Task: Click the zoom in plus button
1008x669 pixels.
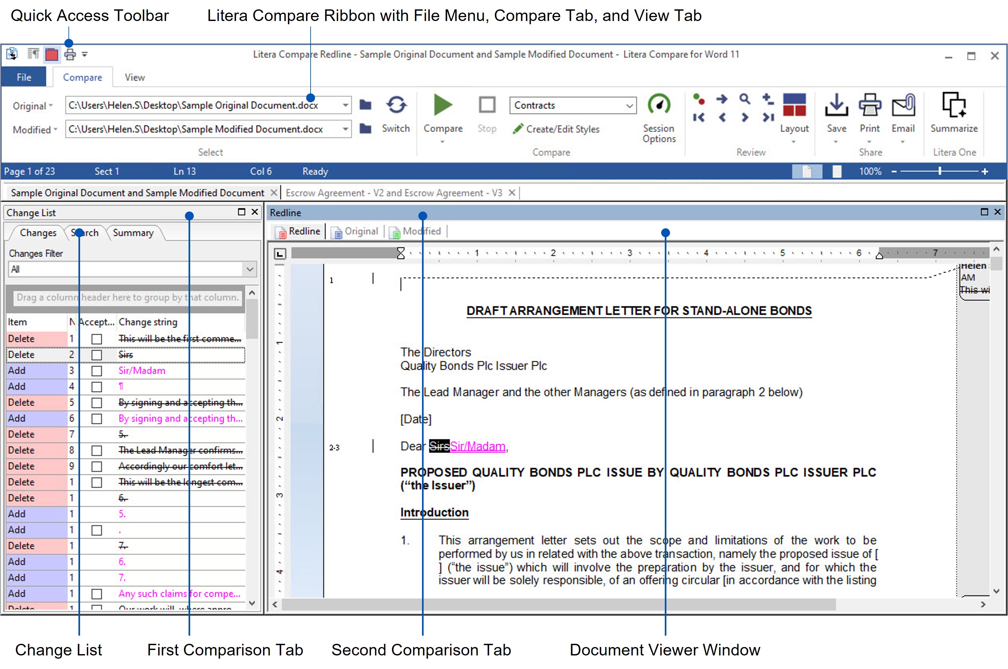Action: pyautogui.click(x=984, y=172)
